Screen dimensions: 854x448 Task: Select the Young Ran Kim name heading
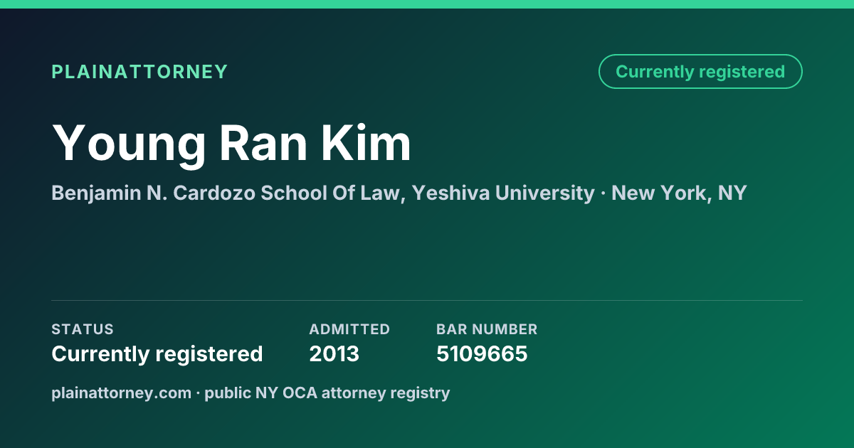231,144
